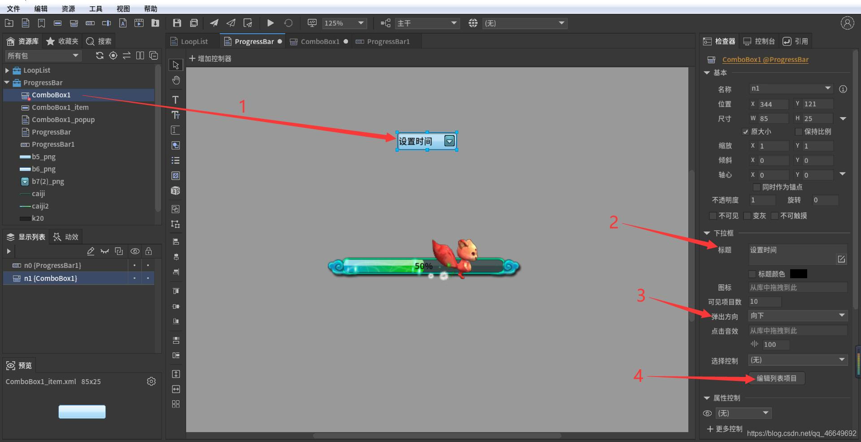Collapse the 下拉框 section
The image size is (861, 442).
coord(707,233)
